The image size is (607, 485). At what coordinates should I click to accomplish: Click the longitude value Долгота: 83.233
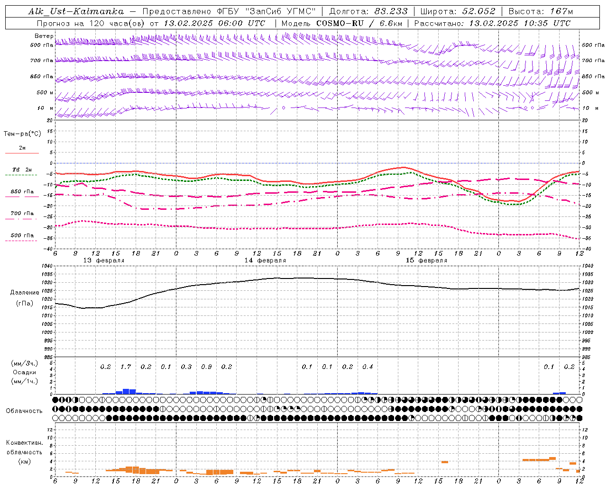click(368, 11)
